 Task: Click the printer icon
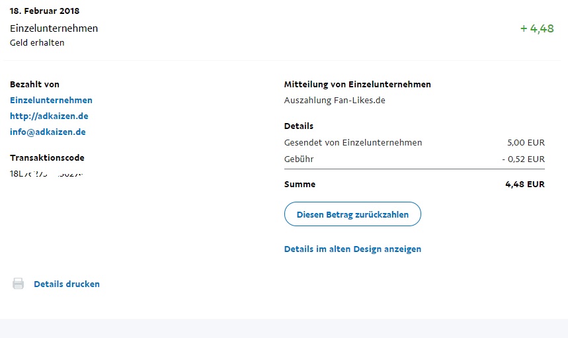[x=19, y=284]
